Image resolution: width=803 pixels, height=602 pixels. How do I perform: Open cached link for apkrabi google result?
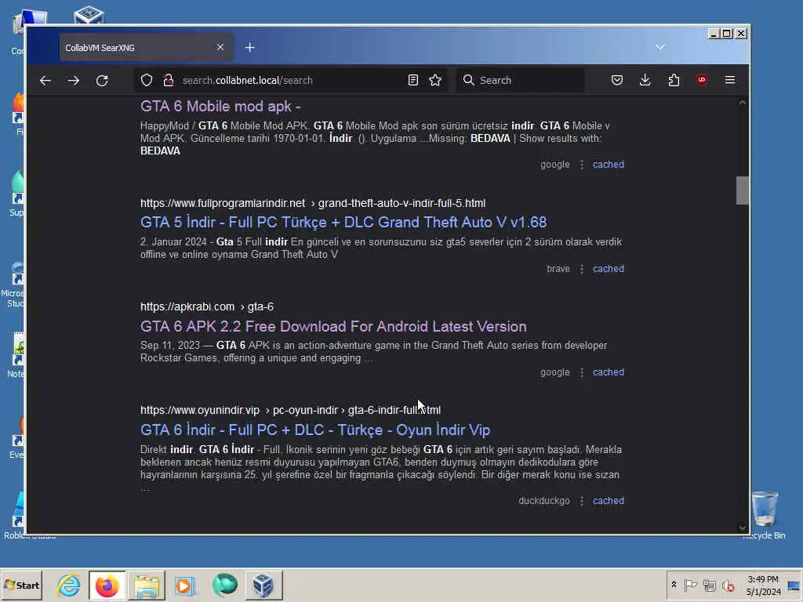click(609, 372)
